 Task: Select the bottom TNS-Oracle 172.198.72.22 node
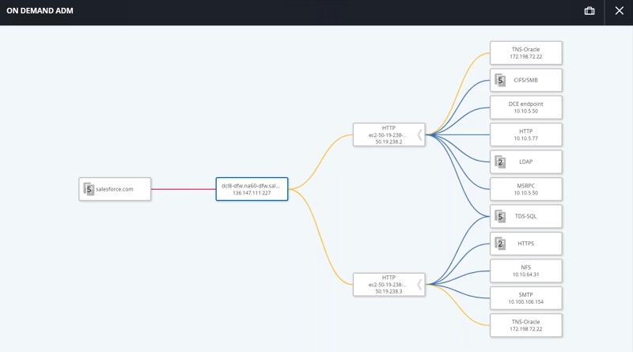tap(525, 325)
